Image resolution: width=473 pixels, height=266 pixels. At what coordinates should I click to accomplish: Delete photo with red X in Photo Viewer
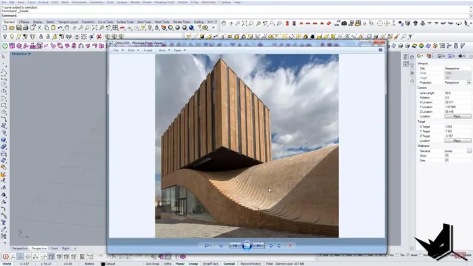pyautogui.click(x=290, y=246)
